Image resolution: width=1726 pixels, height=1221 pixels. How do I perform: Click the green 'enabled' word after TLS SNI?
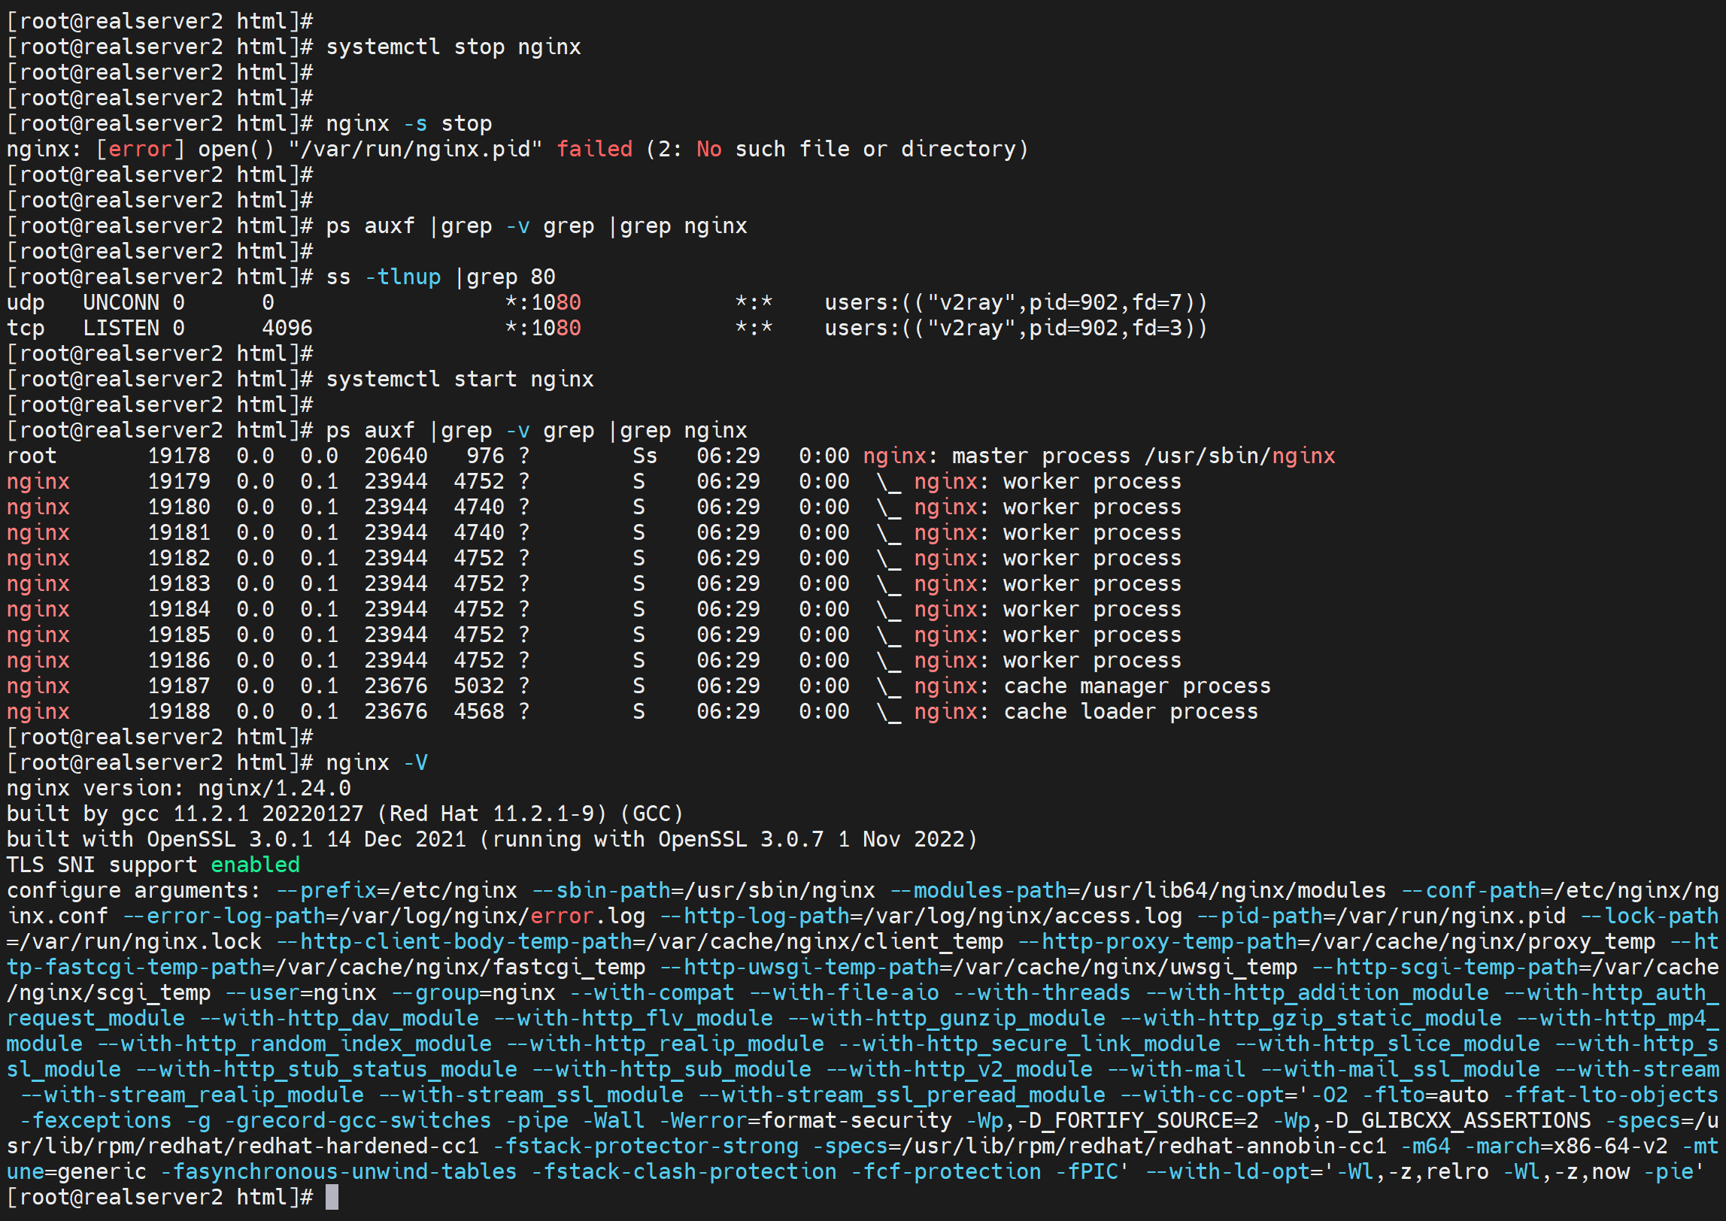coord(255,865)
